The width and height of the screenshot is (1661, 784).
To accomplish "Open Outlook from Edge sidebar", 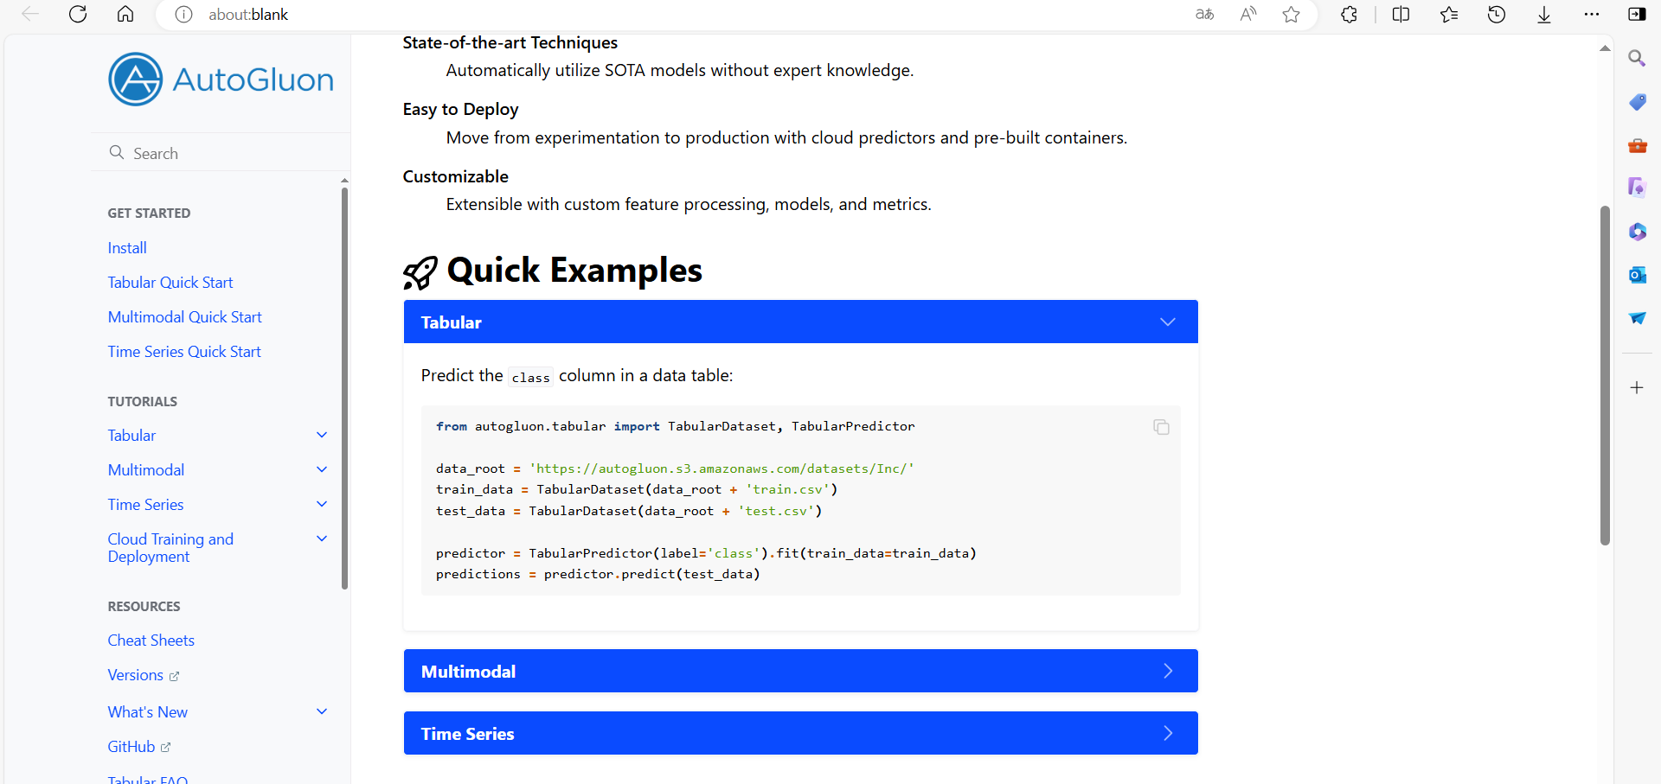I will [x=1637, y=275].
